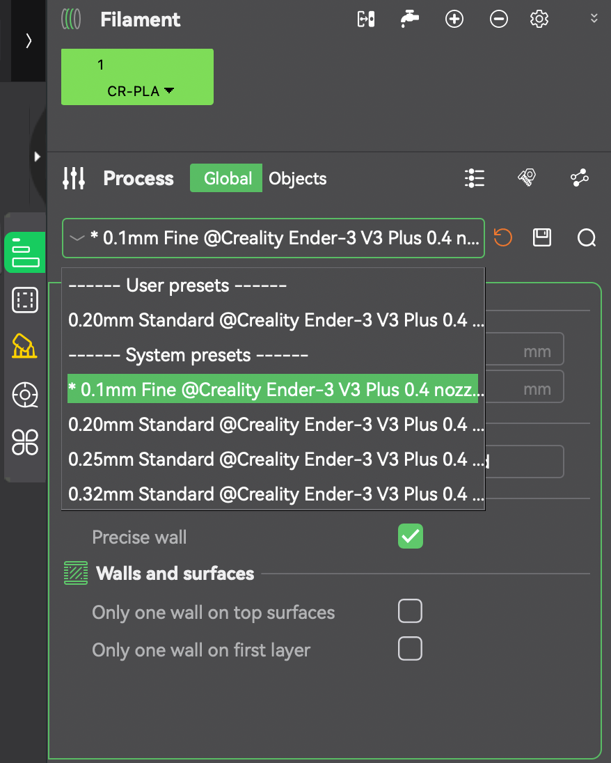Reset process preset with orange undo icon
Viewport: 611px width, 763px height.
coord(502,238)
